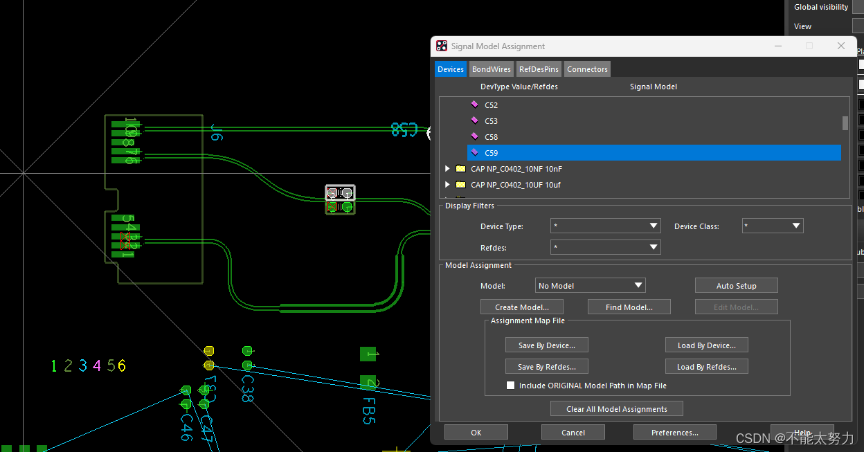Viewport: 864px width, 452px height.
Task: Select the C53 device entry
Action: tap(491, 121)
